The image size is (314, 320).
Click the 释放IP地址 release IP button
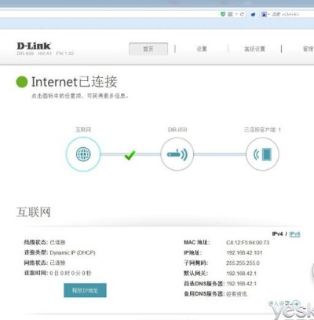pos(85,290)
